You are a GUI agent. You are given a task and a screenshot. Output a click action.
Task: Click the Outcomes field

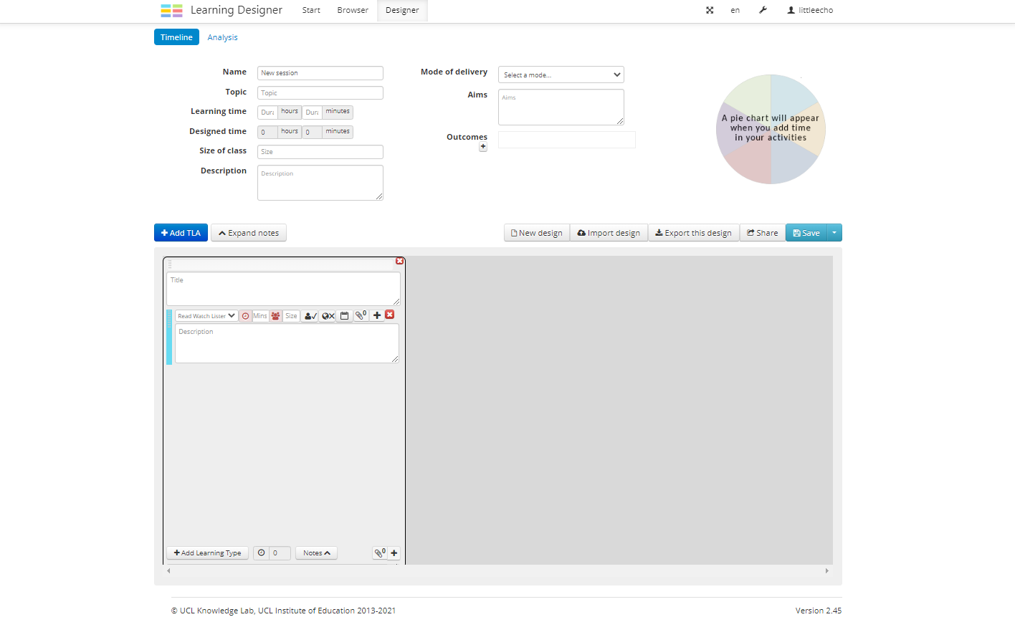(567, 140)
